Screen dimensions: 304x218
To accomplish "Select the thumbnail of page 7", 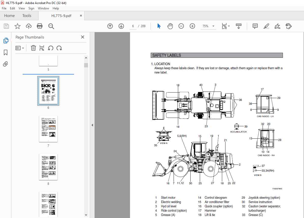I will (48, 129).
